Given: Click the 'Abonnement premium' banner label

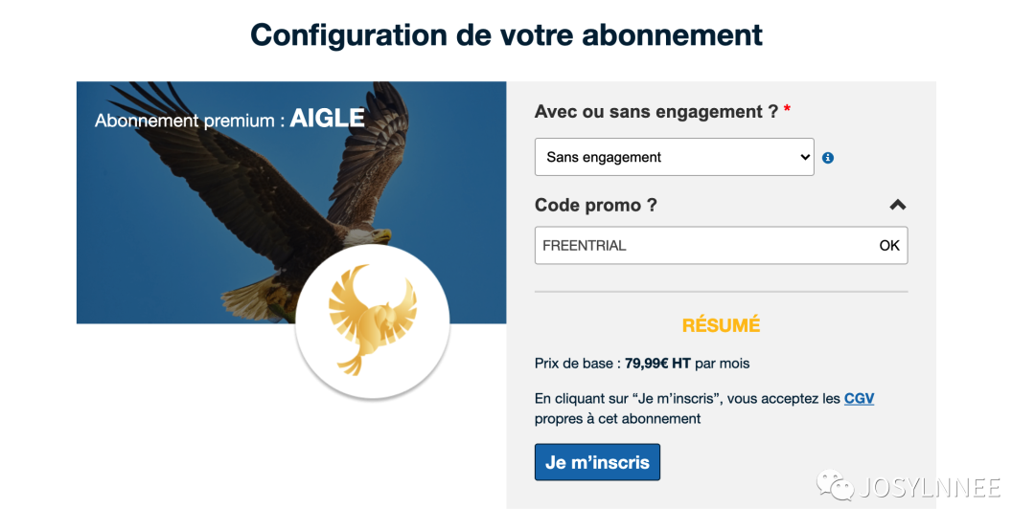Looking at the screenshot, I should [189, 121].
